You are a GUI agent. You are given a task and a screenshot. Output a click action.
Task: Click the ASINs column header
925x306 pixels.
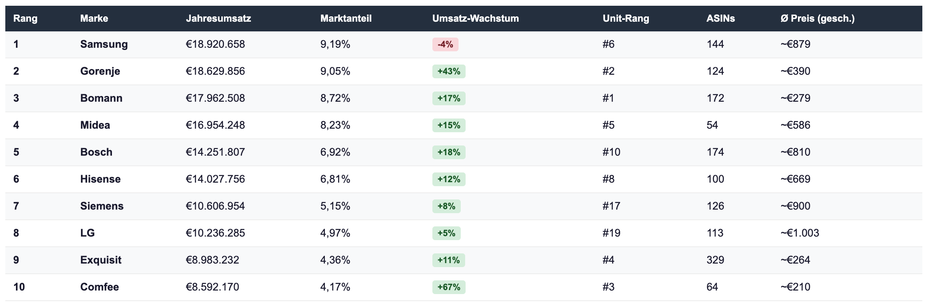pos(720,19)
